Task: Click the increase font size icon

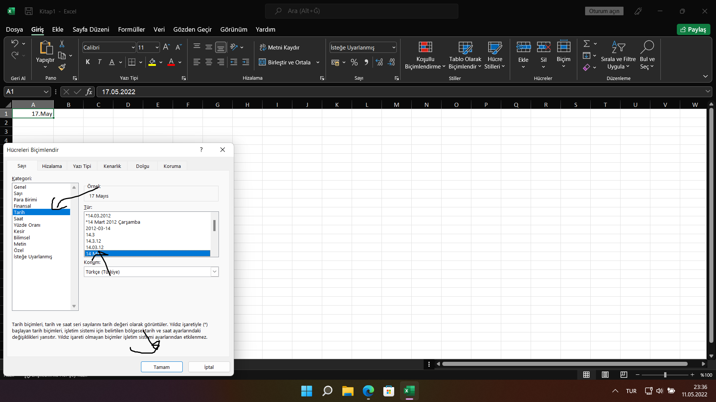Action: pos(166,47)
